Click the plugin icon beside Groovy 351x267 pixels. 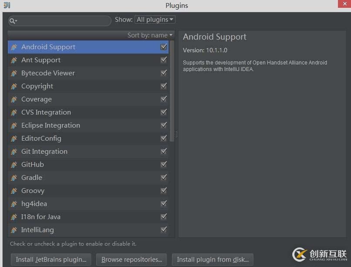14,191
